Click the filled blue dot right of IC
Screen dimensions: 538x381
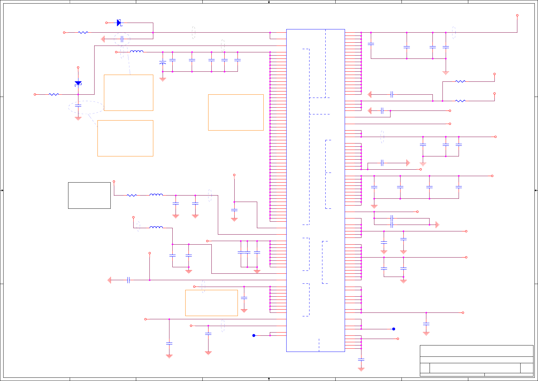coord(393,329)
